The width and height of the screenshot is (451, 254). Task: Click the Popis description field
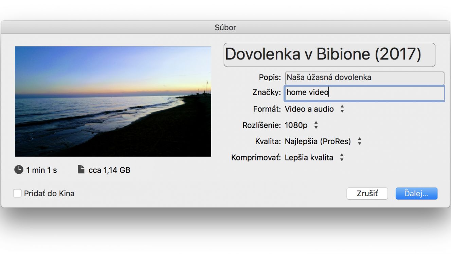click(364, 78)
